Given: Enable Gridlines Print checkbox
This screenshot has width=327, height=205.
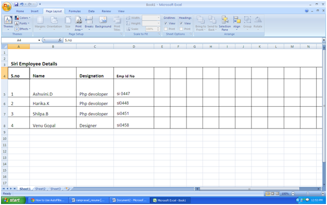Looking at the screenshot, I should (x=166, y=29).
